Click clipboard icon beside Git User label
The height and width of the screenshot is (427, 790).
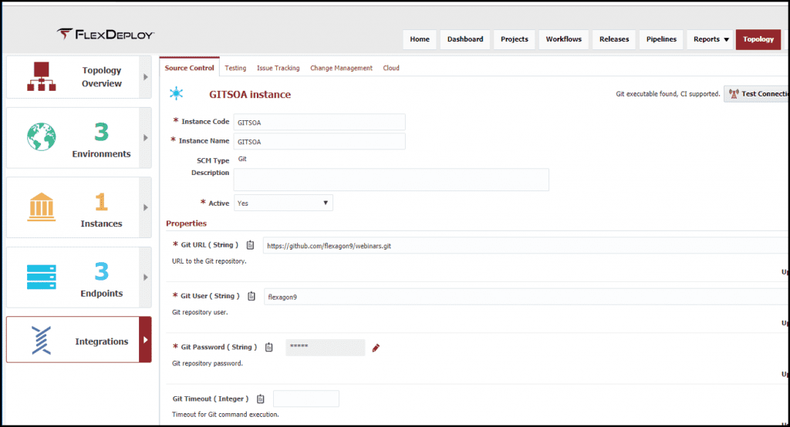251,296
